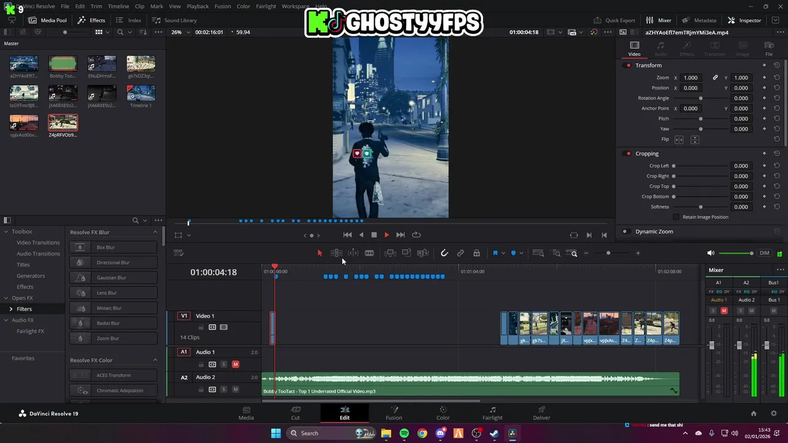The image size is (788, 443).
Task: Solo the Audio 1 track
Action: [224, 364]
